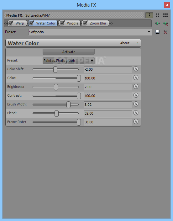Image resolution: width=173 pixels, height=221 pixels.
Task: Animate Contrast with its clock icon
Action: (x=136, y=95)
